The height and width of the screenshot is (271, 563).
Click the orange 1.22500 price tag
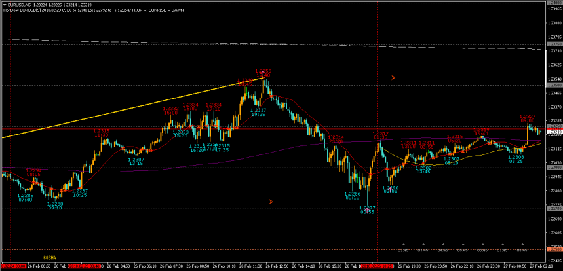click(554, 249)
